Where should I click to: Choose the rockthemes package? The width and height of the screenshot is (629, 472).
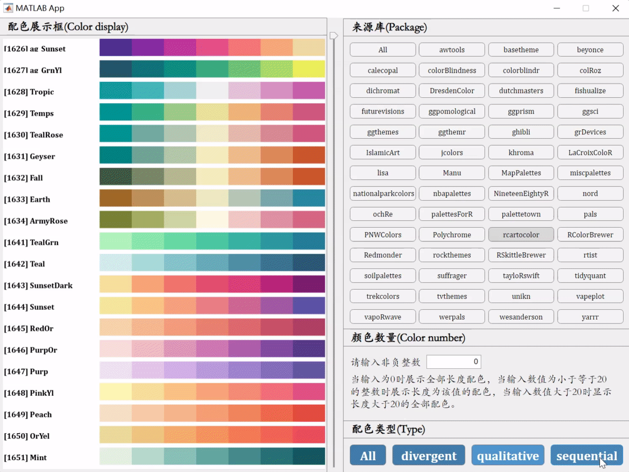pyautogui.click(x=452, y=255)
